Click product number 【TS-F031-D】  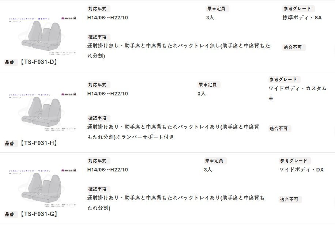pyautogui.click(x=38, y=62)
